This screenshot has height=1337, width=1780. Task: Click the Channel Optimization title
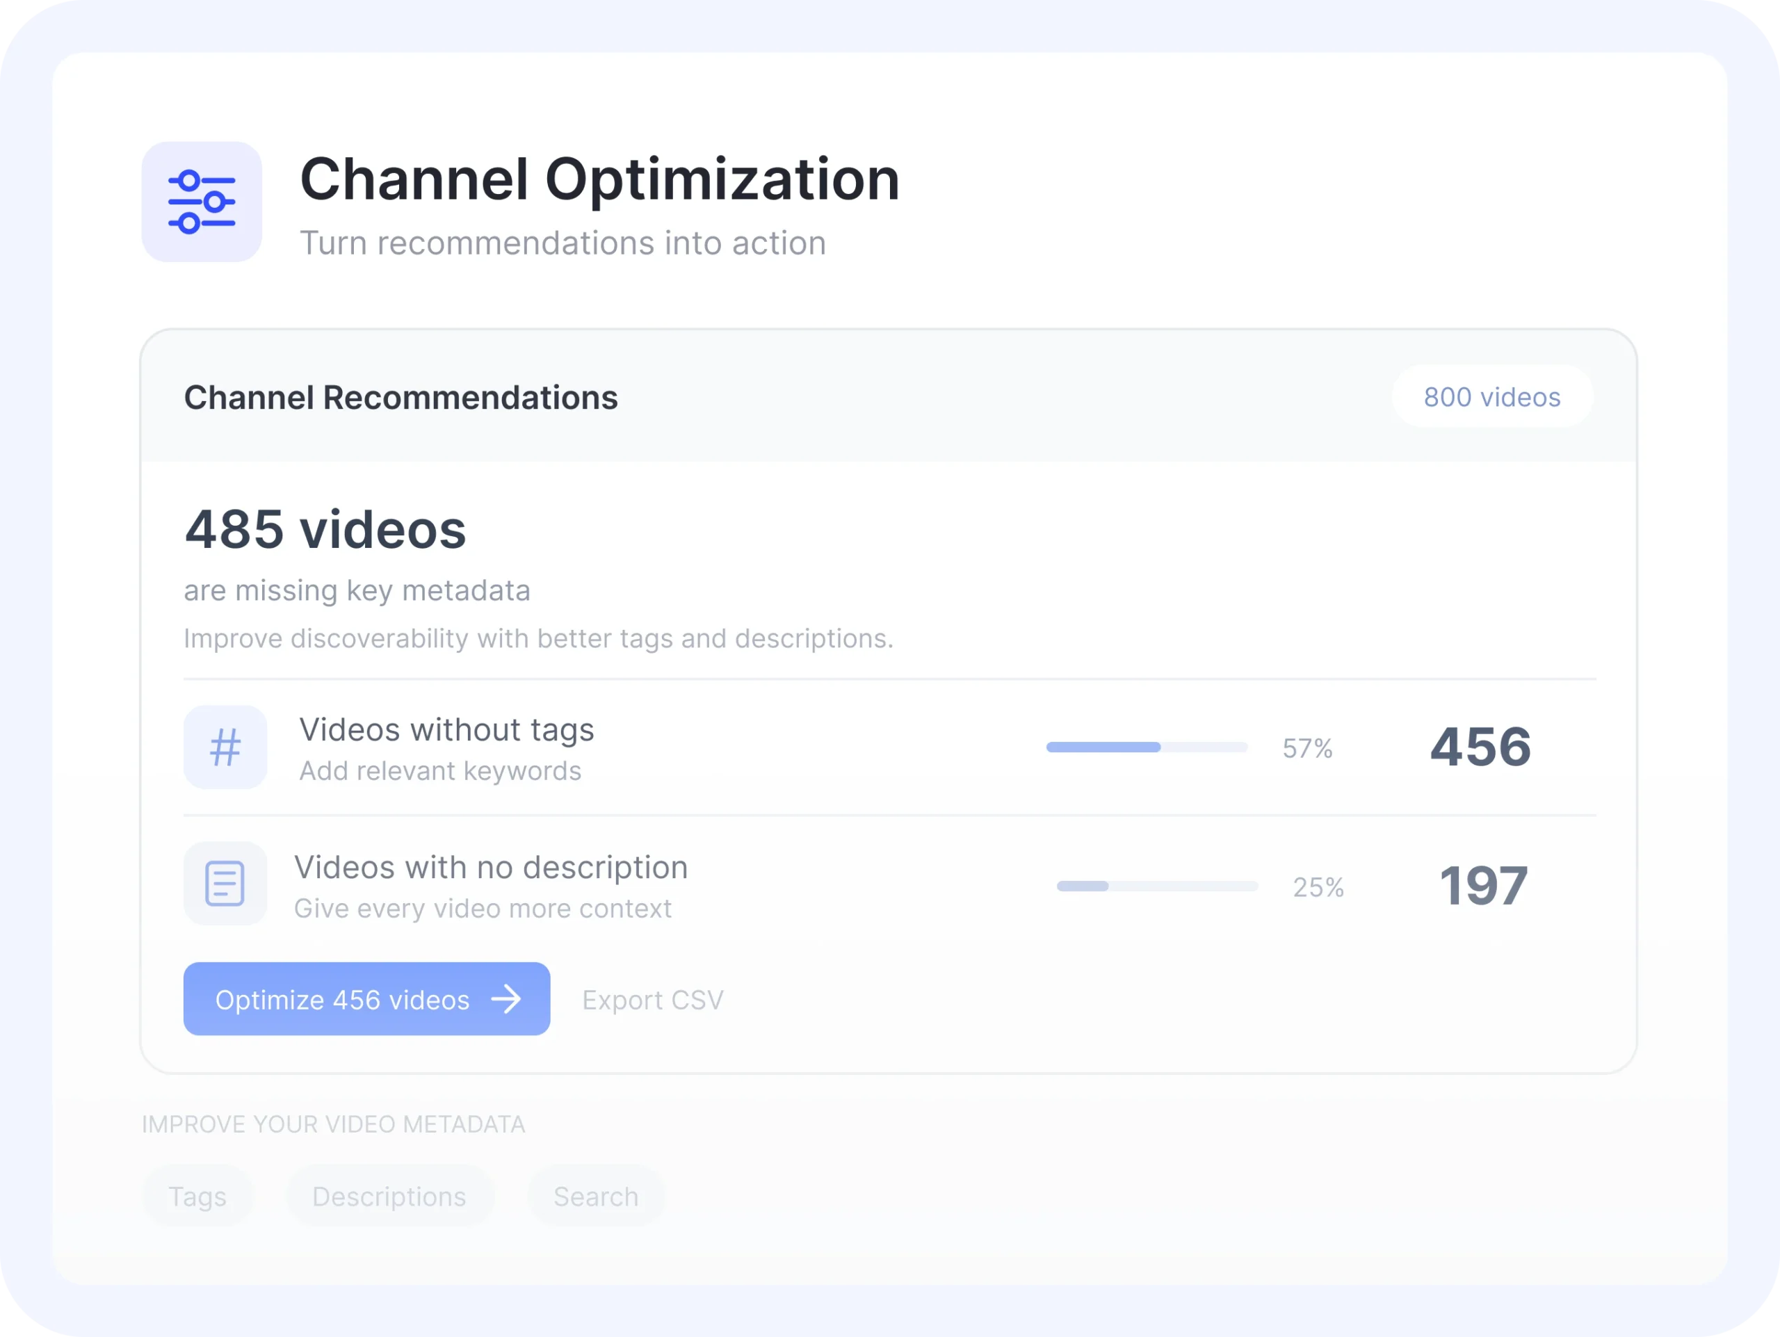pos(599,179)
